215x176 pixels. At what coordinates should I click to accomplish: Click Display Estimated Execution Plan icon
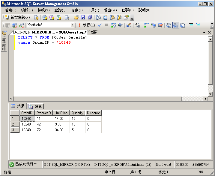113,25
